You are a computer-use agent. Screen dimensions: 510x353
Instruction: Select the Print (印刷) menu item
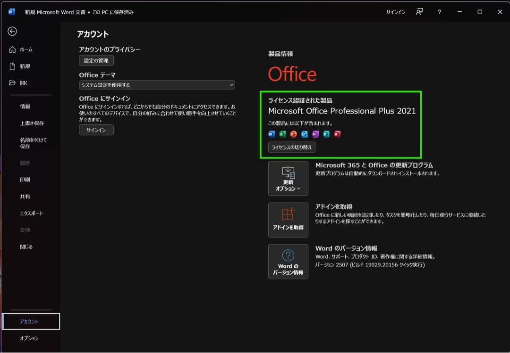[x=25, y=180]
